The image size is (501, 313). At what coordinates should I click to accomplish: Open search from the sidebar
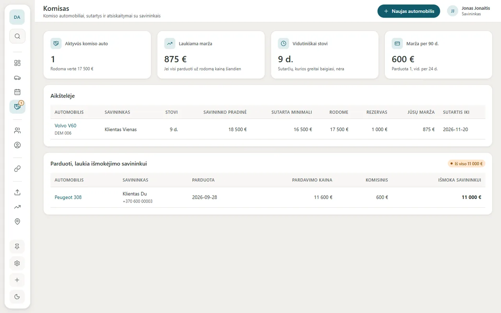(17, 36)
